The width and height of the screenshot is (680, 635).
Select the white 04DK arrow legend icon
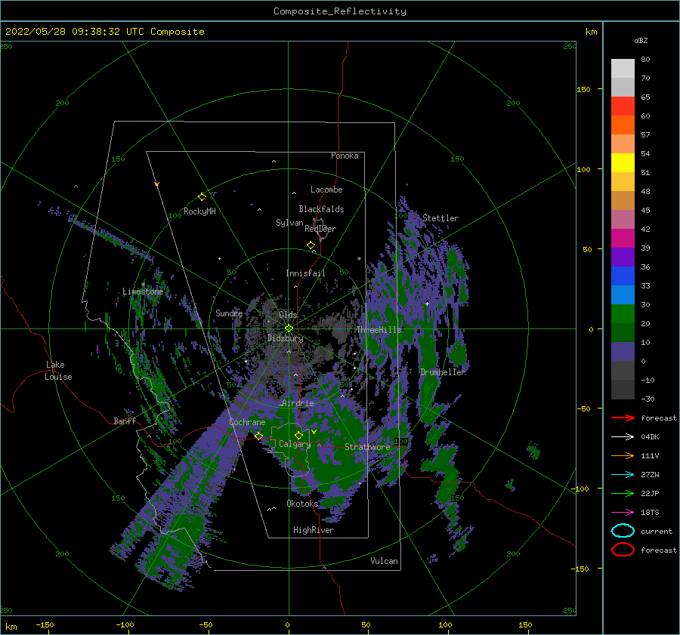point(623,437)
